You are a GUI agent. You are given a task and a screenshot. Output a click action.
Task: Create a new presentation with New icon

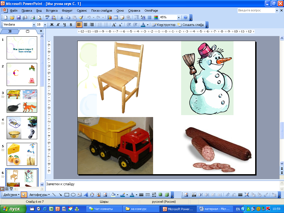click(6, 17)
